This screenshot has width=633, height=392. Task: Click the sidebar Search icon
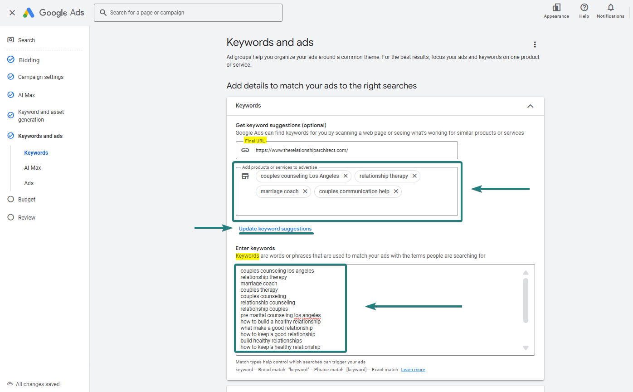click(11, 40)
